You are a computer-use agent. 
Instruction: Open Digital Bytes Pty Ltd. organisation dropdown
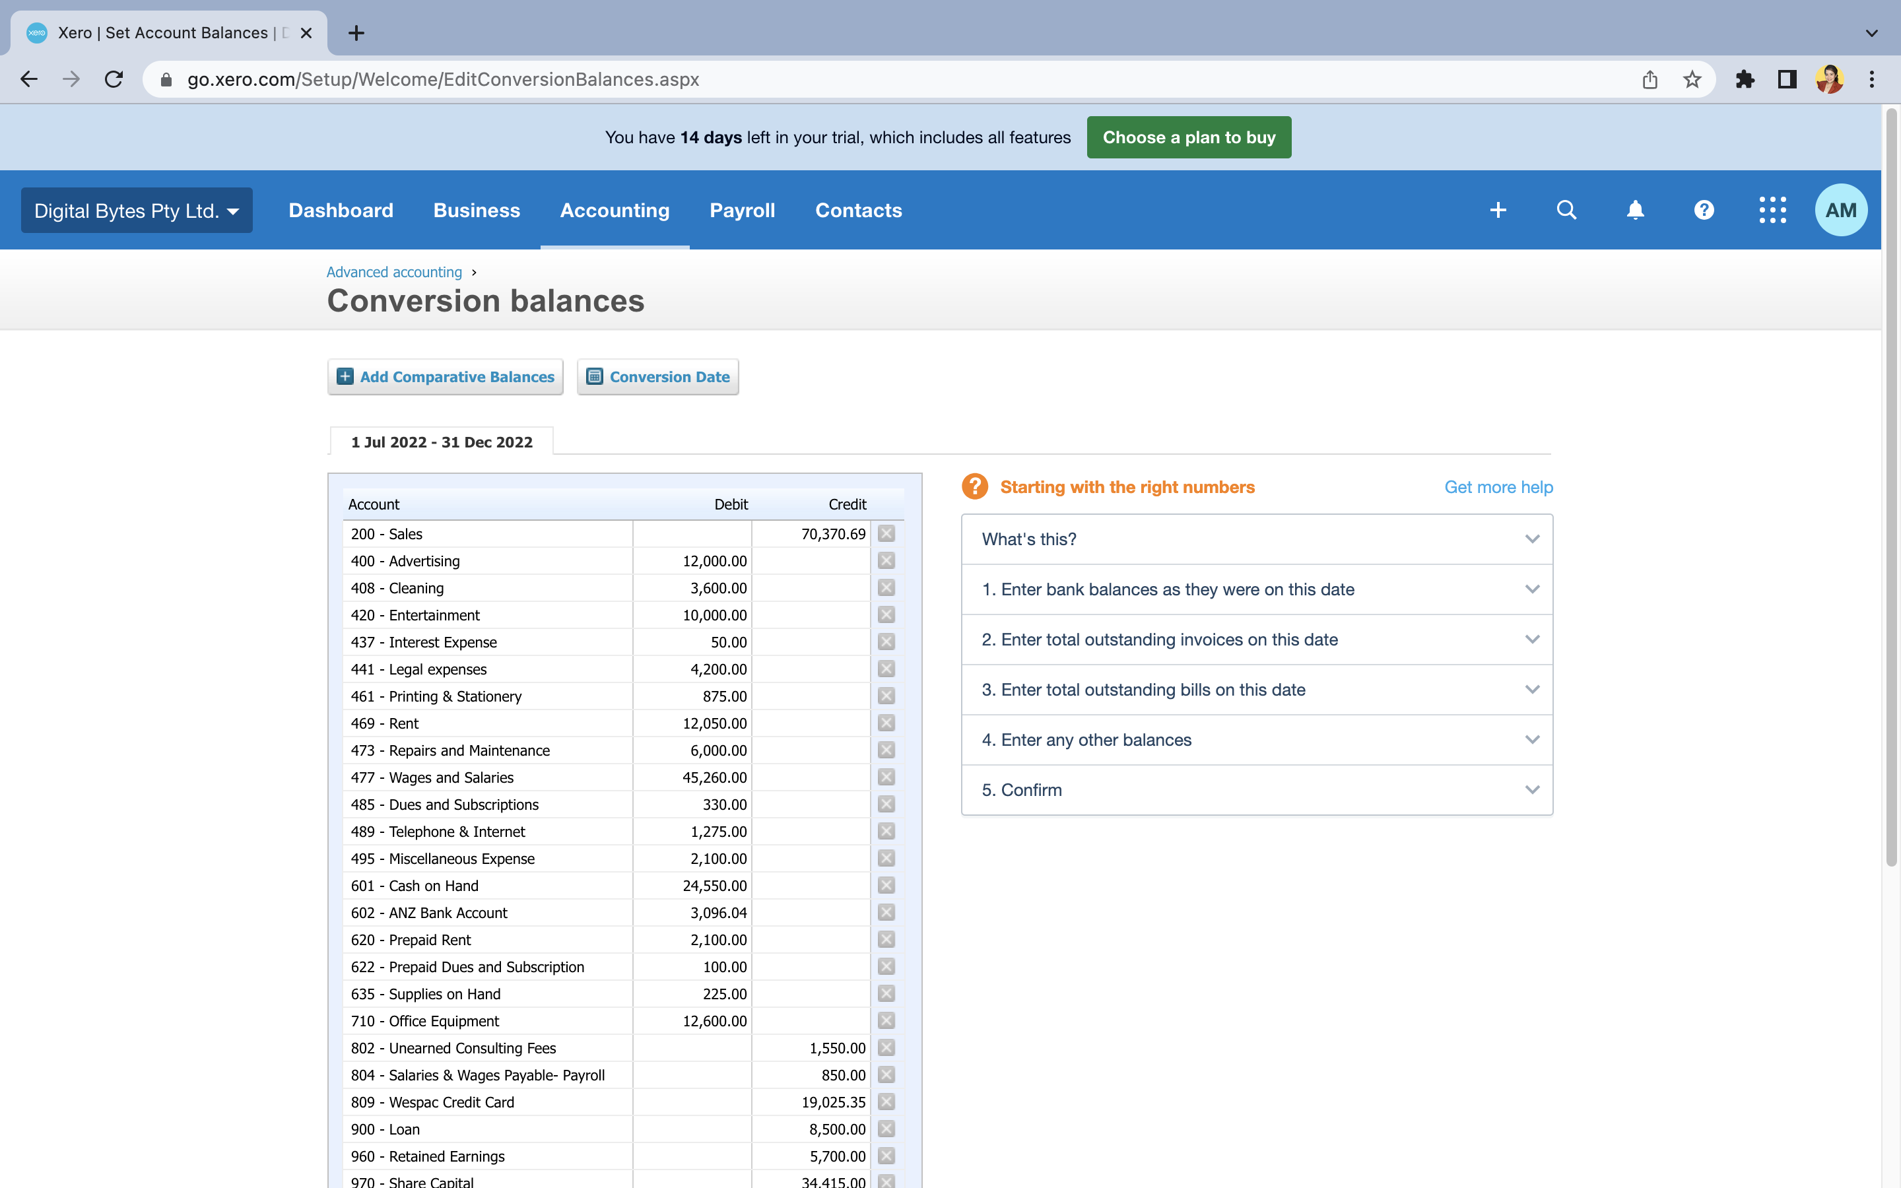point(137,211)
